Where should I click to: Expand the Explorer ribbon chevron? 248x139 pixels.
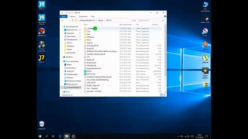[162, 16]
